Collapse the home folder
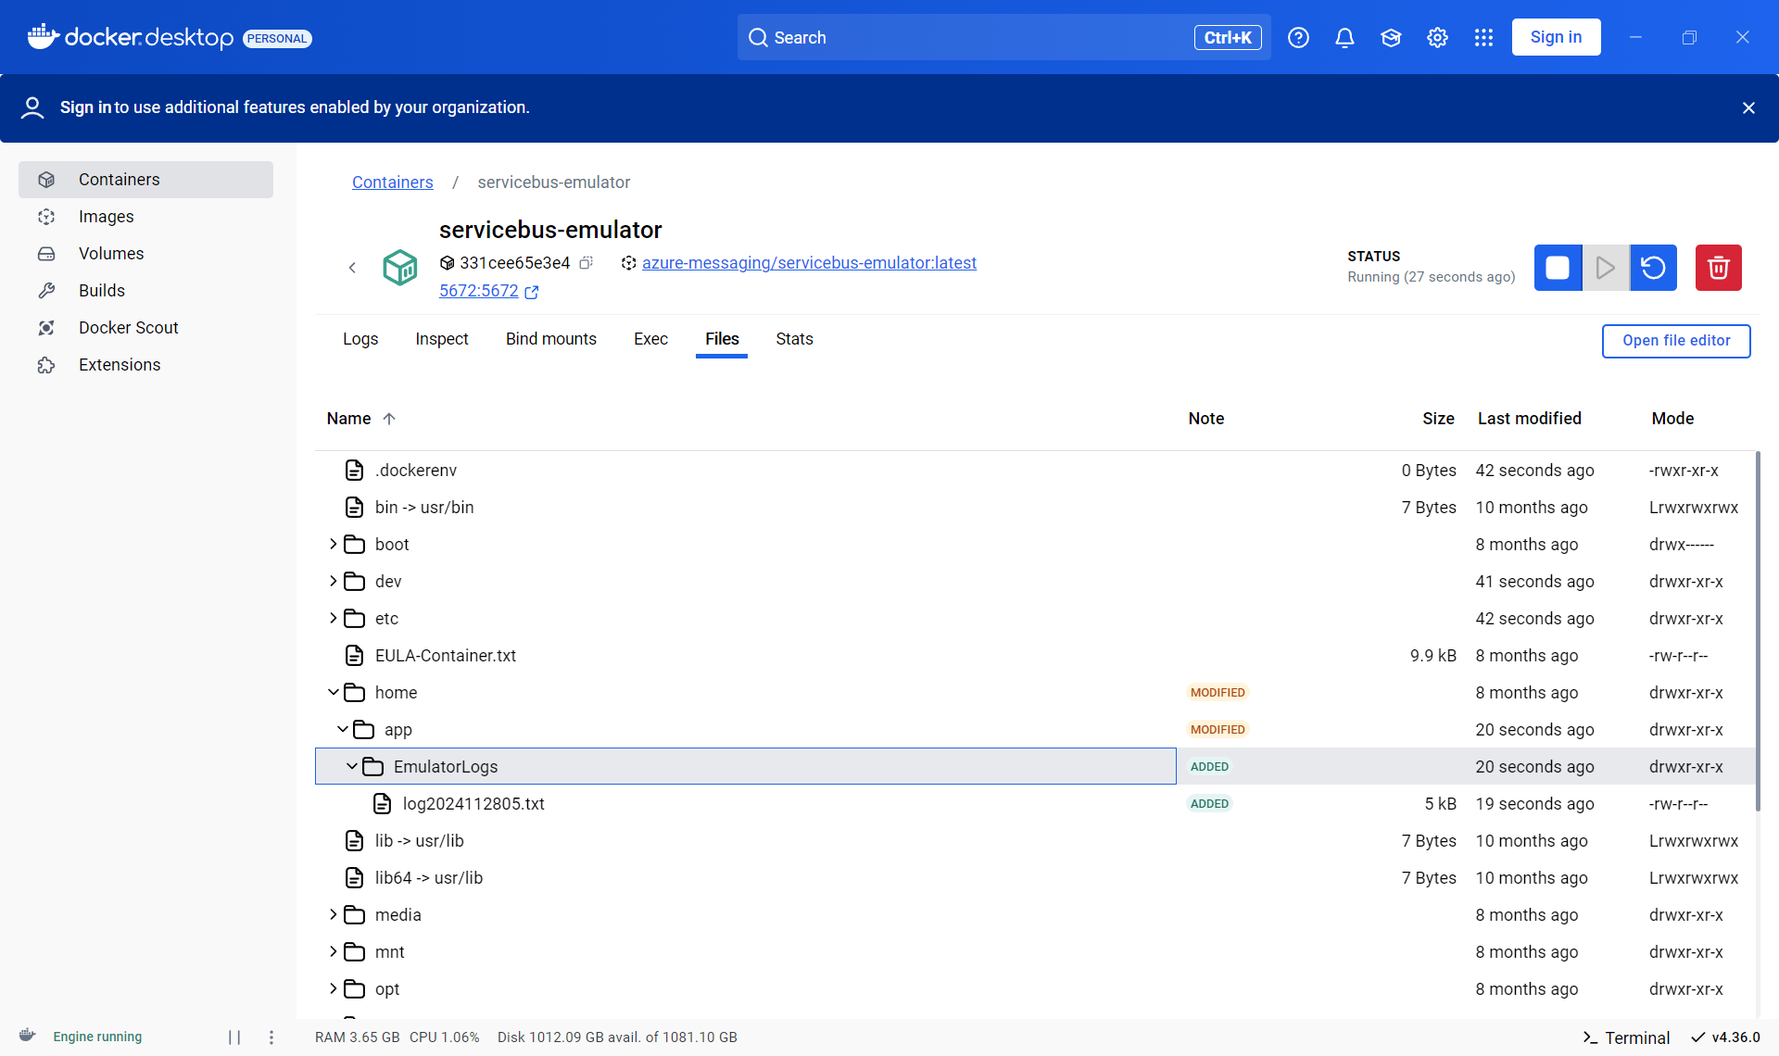1779x1056 pixels. pyautogui.click(x=334, y=692)
